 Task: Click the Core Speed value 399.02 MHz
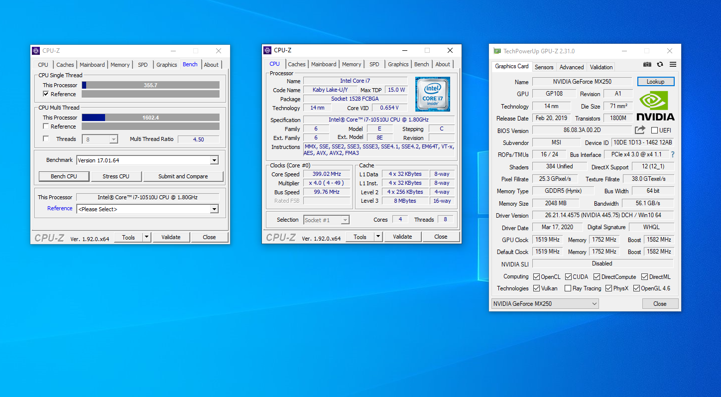click(326, 174)
